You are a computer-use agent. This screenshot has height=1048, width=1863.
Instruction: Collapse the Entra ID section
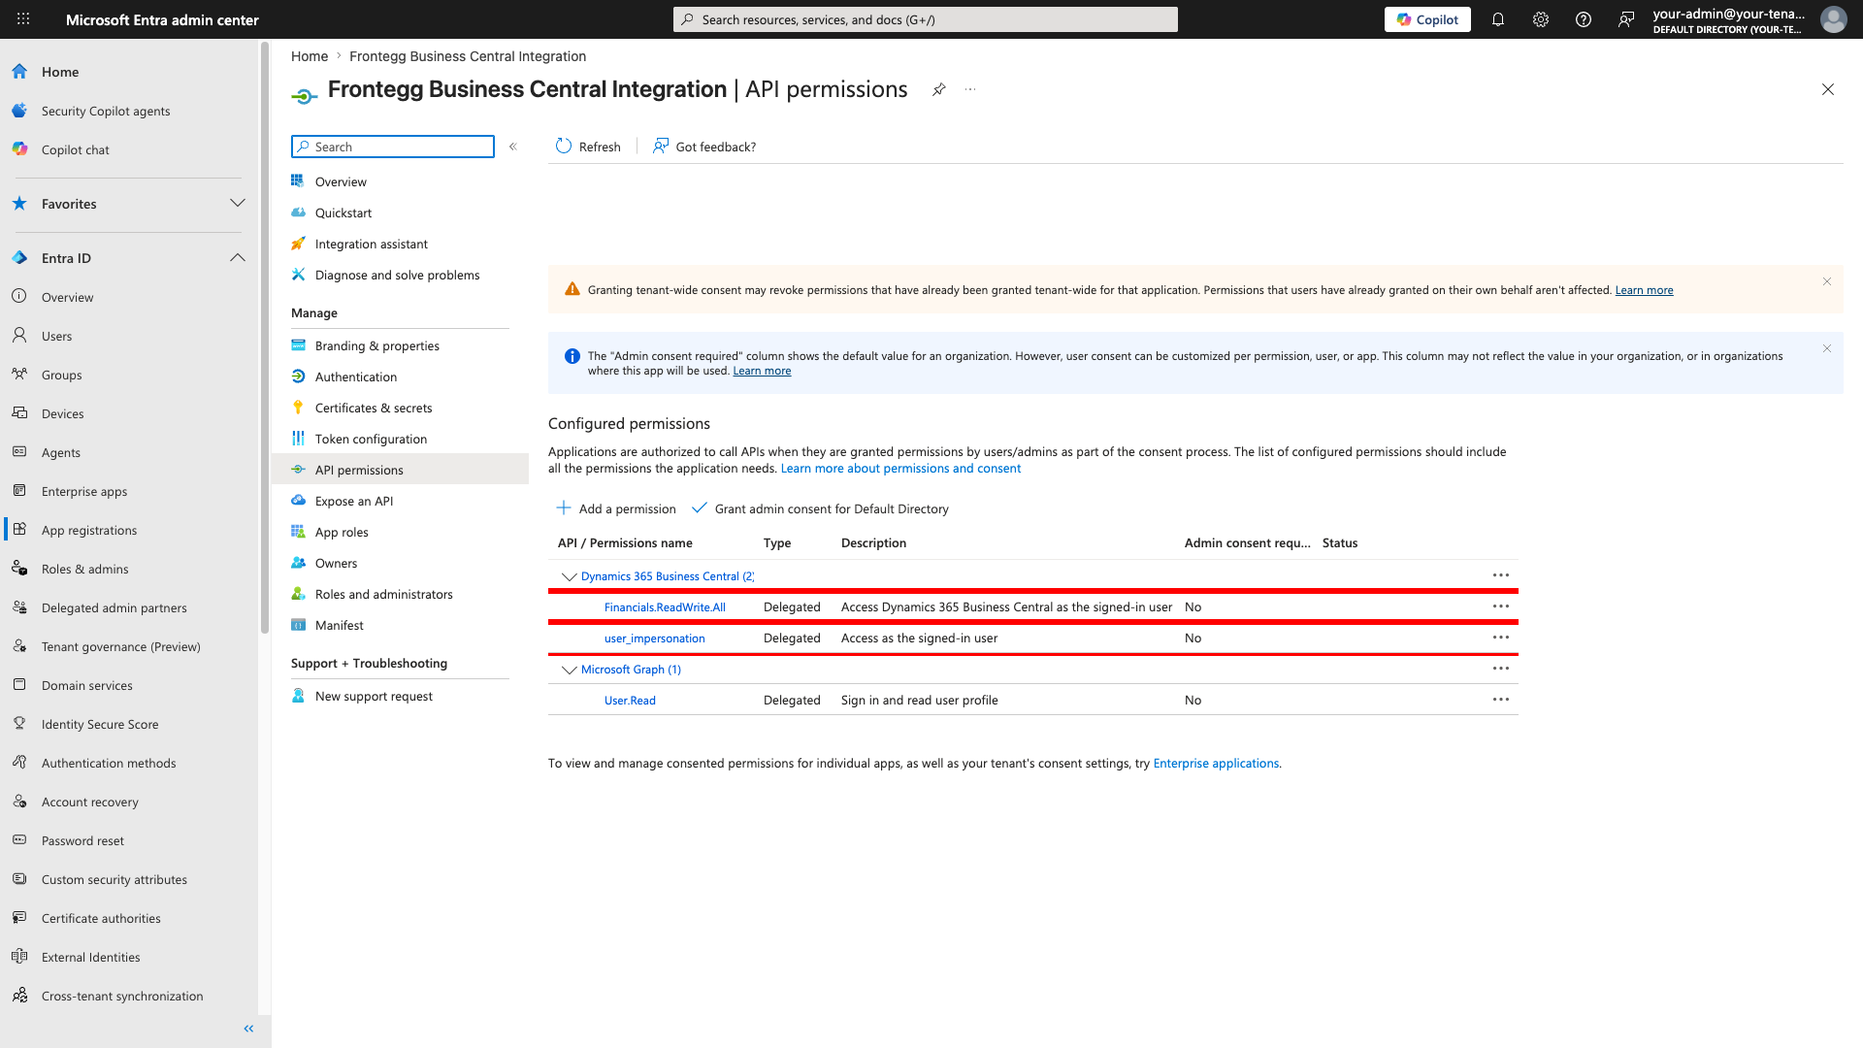click(x=238, y=258)
